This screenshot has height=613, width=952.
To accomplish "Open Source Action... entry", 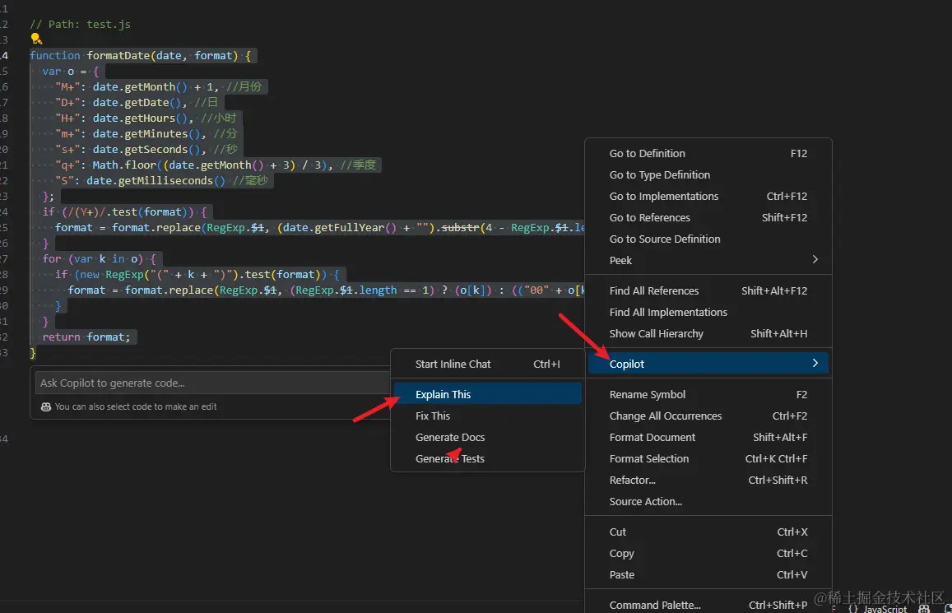I will pos(708,501).
